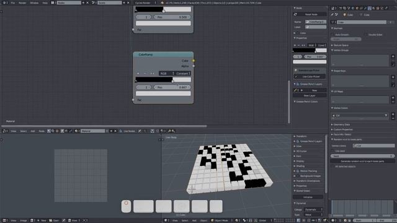
Task: Open the 3D viewport Object menu
Action: pyautogui.click(x=203, y=221)
